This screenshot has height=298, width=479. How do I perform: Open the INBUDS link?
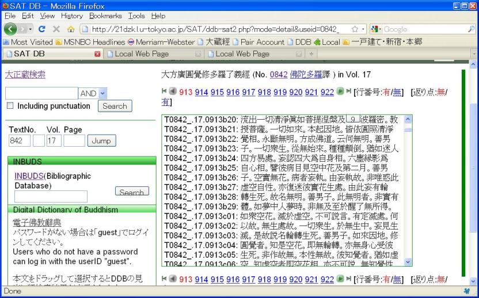pos(29,176)
